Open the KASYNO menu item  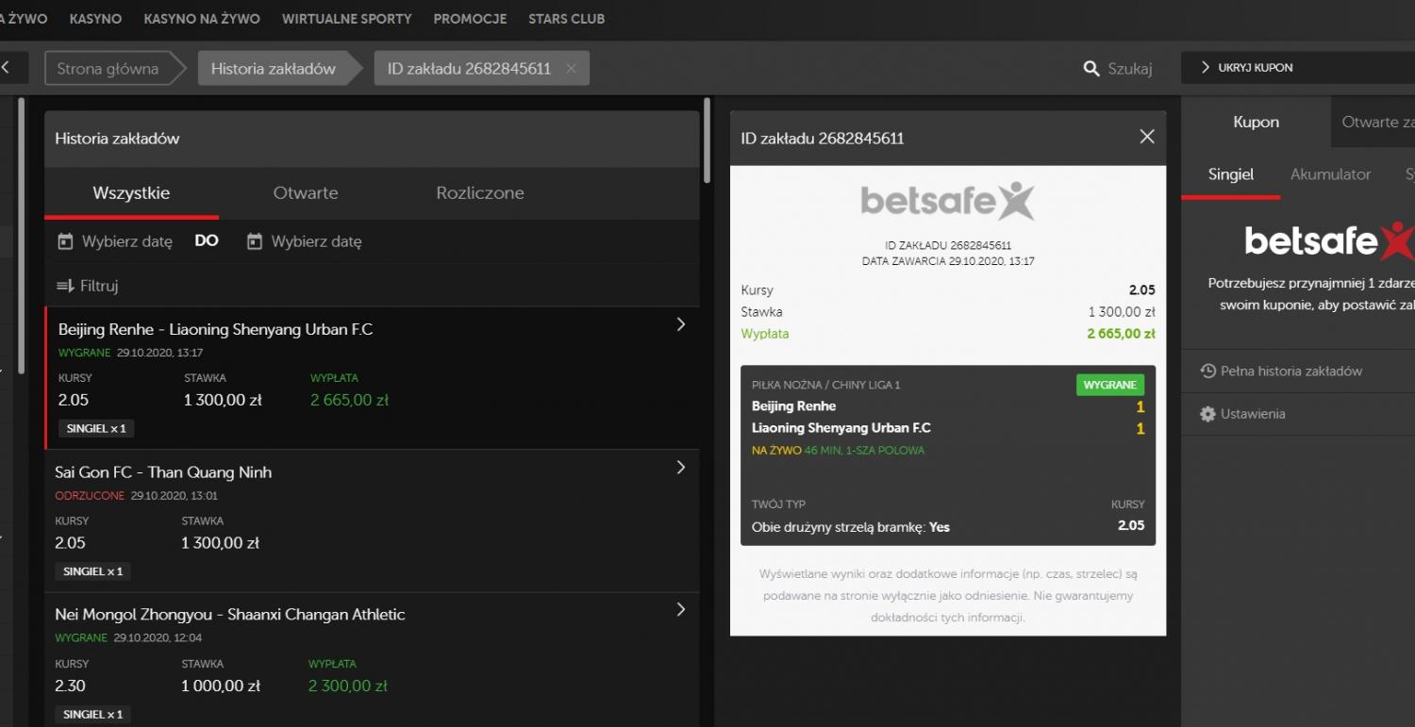click(x=95, y=19)
